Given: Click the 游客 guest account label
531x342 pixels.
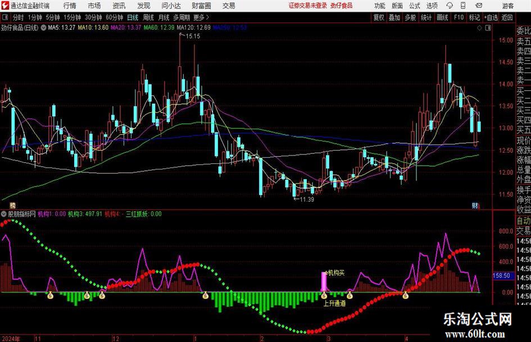Looking at the screenshot, I should pyautogui.click(x=508, y=6).
